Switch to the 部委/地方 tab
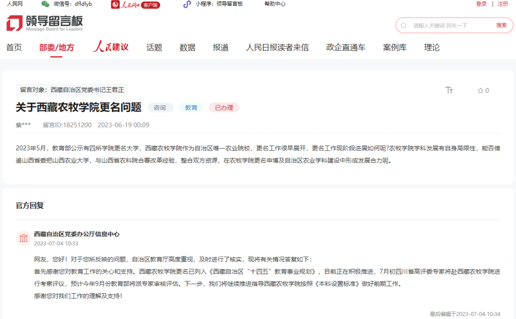Image resolution: width=516 pixels, height=319 pixels. [x=56, y=47]
